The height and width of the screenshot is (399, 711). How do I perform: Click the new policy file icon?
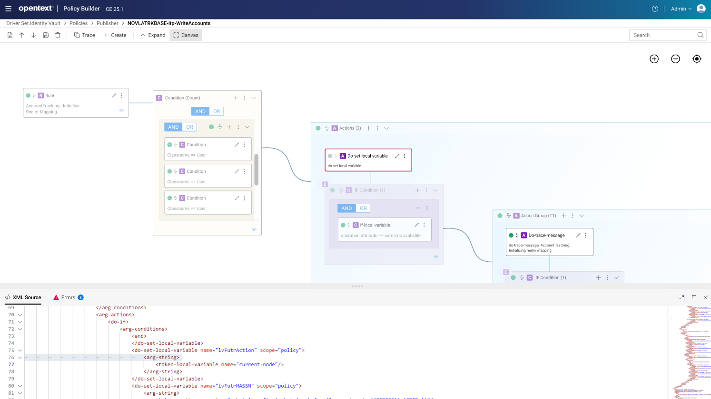click(x=10, y=35)
